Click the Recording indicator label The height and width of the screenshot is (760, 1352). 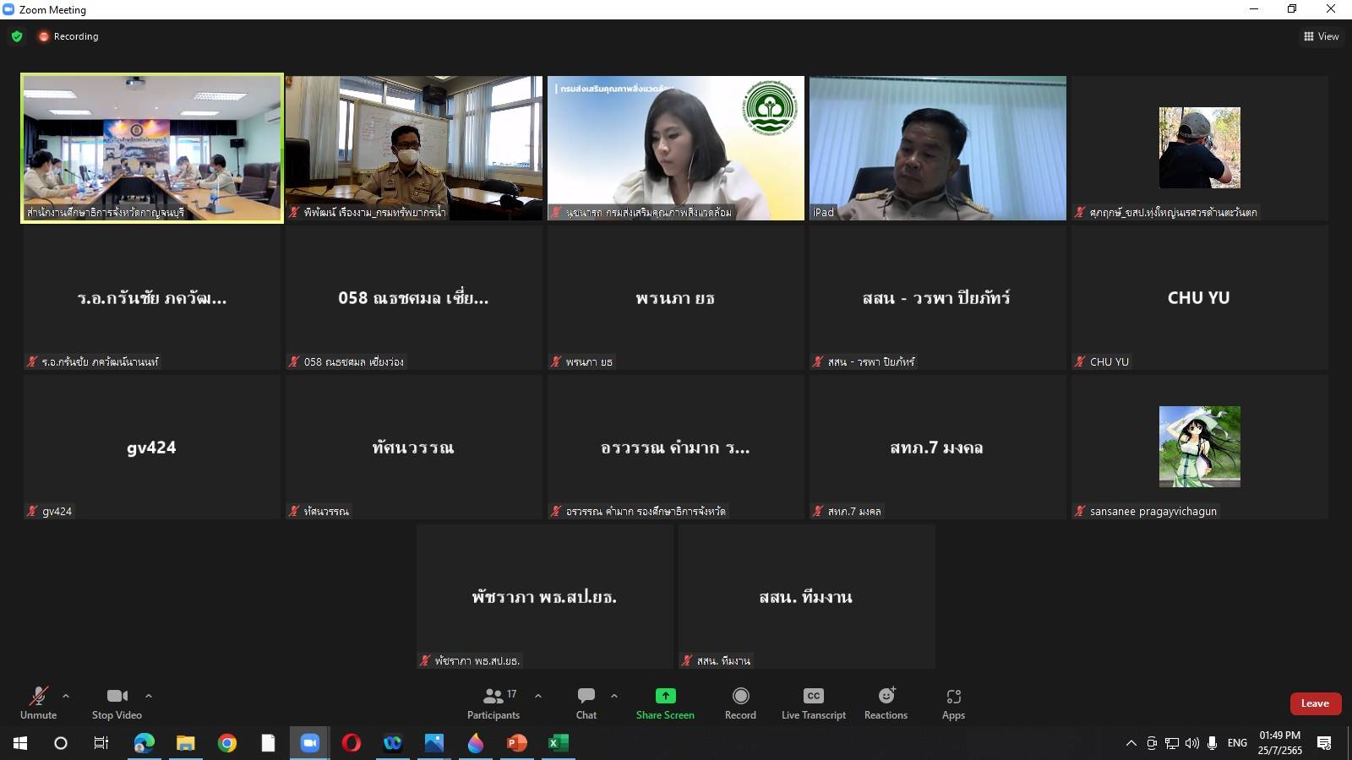[x=75, y=36]
